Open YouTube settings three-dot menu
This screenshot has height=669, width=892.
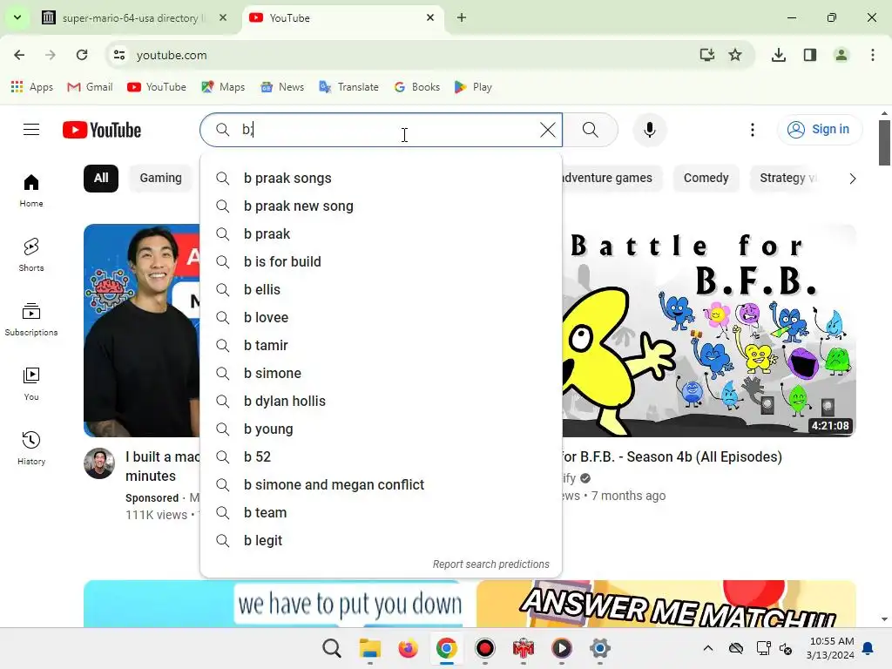pos(752,130)
